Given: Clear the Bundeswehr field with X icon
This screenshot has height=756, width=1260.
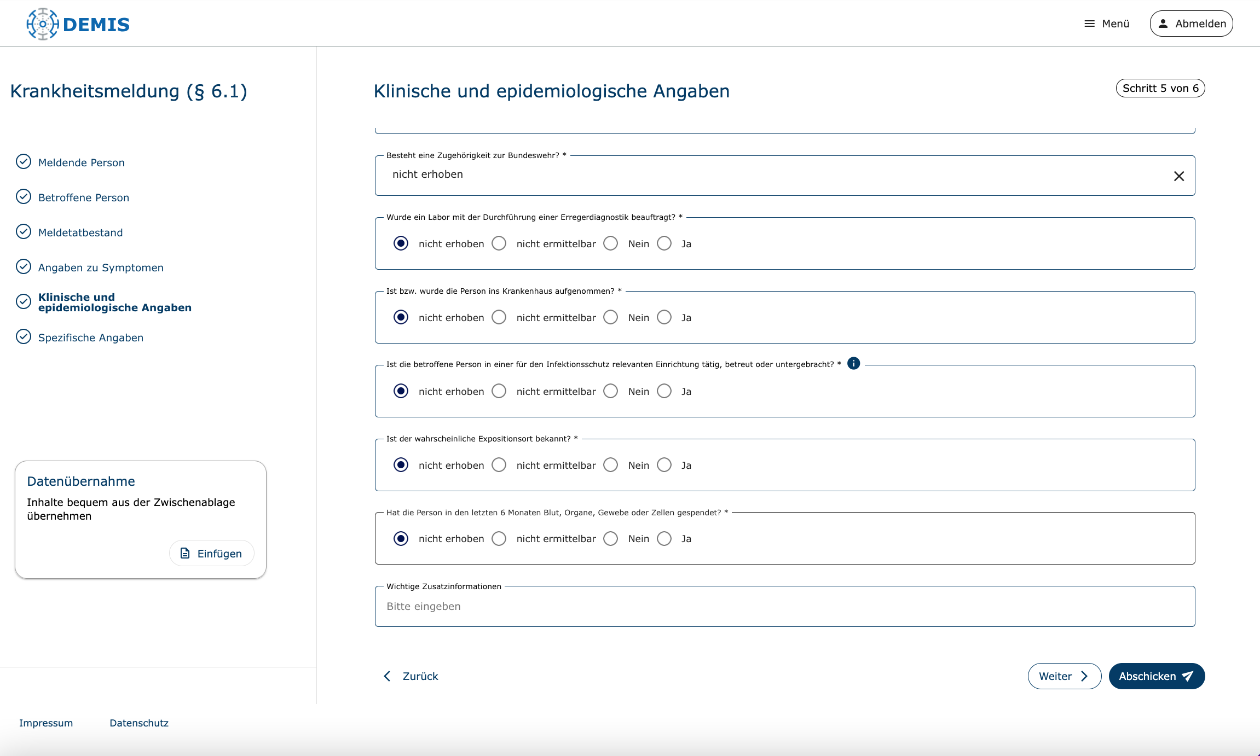Looking at the screenshot, I should (1178, 176).
